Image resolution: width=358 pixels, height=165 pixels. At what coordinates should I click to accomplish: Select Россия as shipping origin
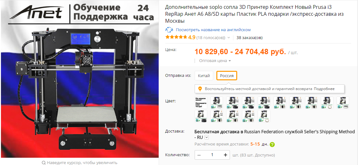click(227, 76)
